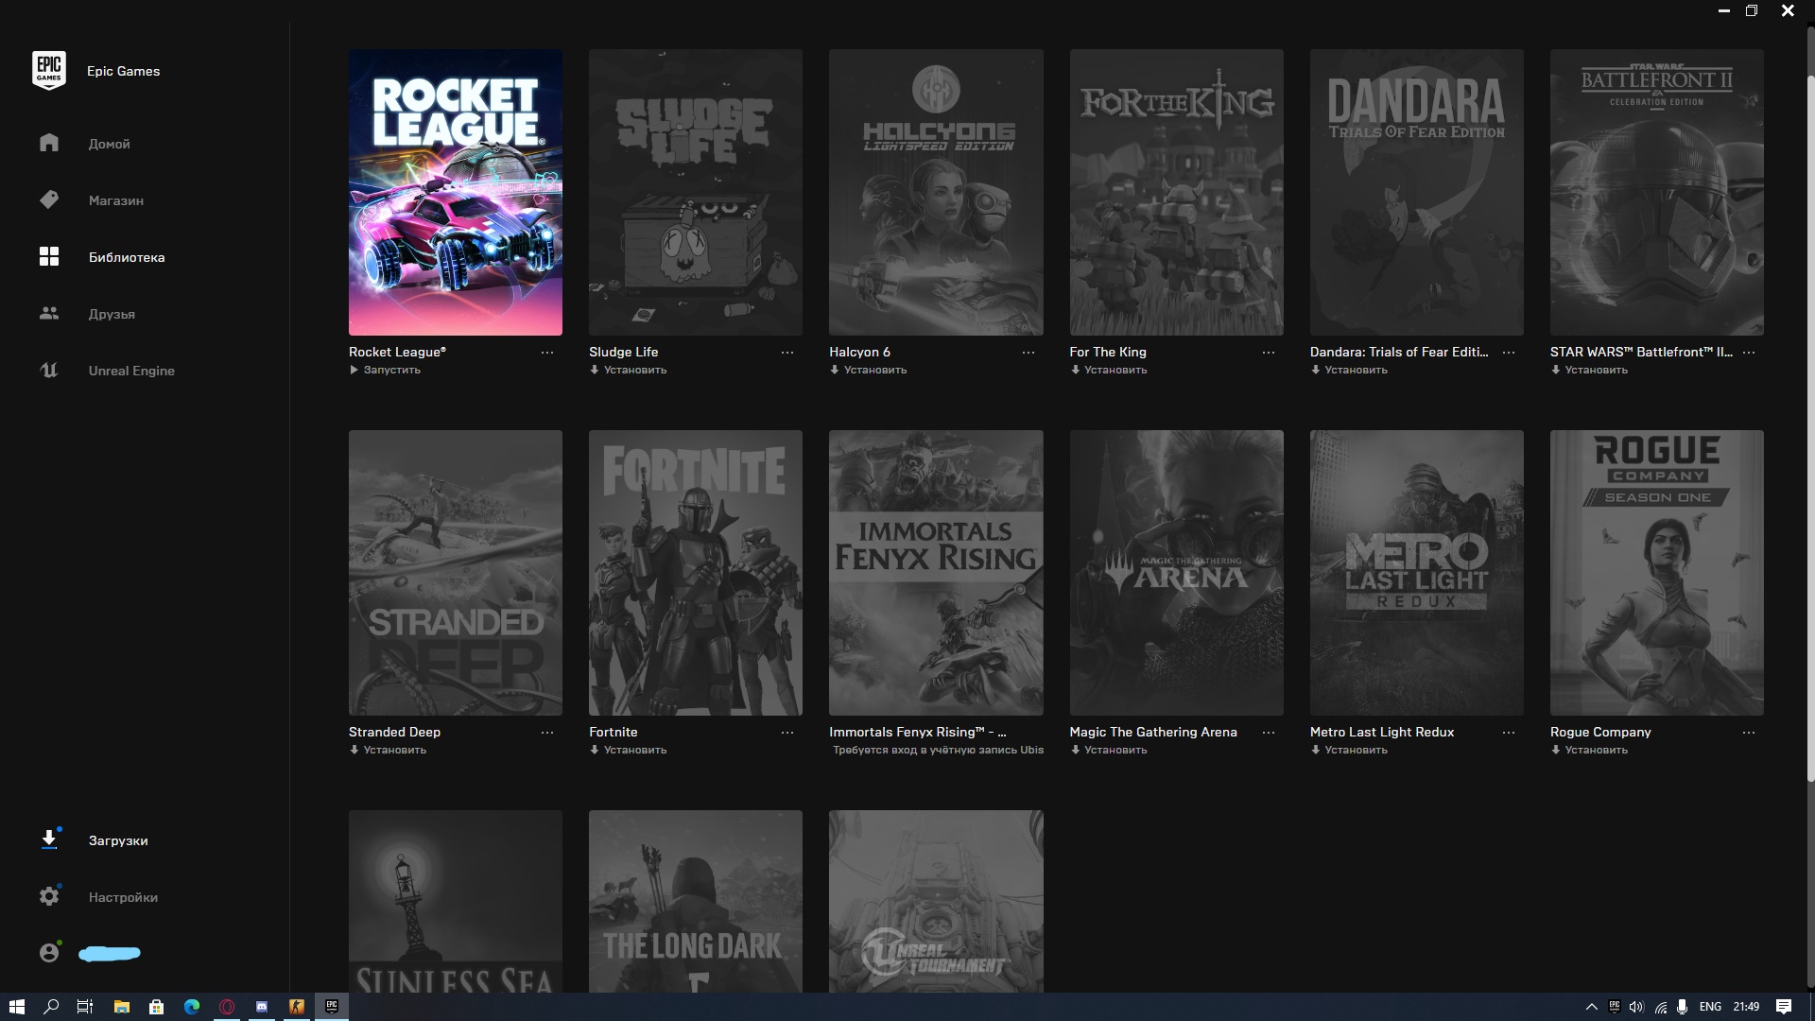The width and height of the screenshot is (1815, 1021).
Task: Select Unreal Tournament cover thumbnail
Action: click(x=936, y=901)
